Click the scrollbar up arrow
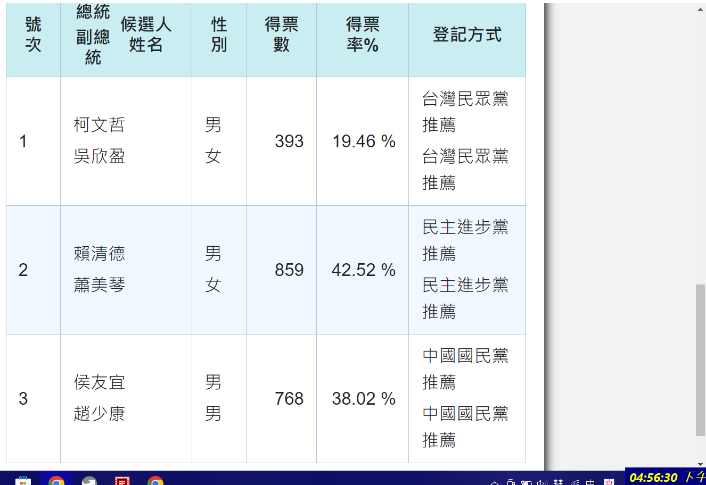 [701, 9]
